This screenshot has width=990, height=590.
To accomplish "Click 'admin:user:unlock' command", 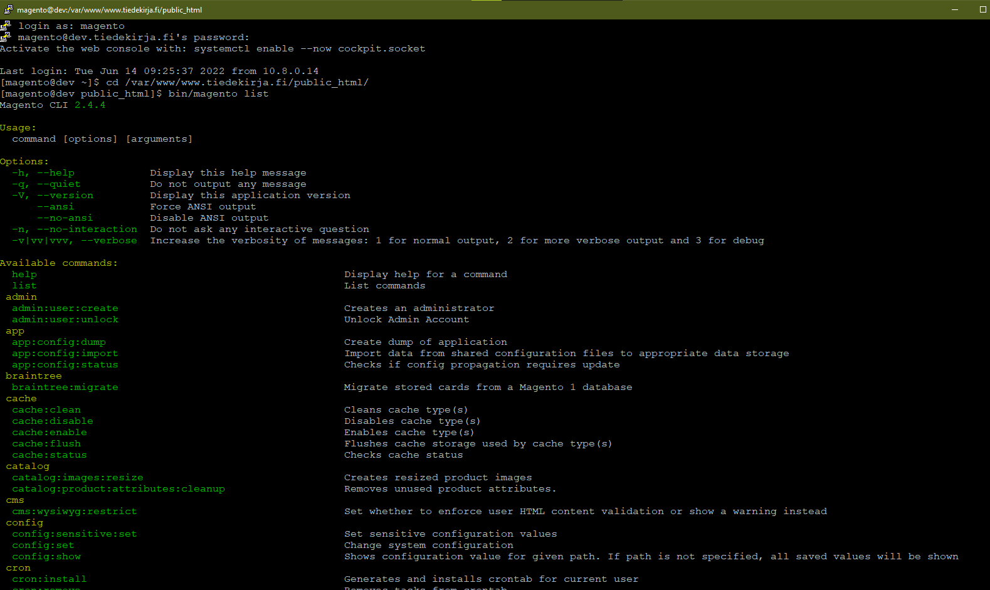I will click(x=65, y=320).
